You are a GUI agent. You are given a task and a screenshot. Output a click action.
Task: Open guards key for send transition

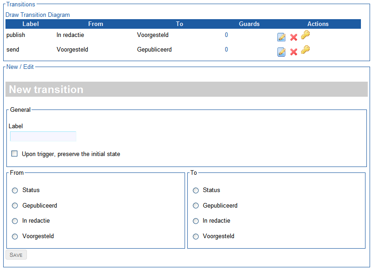pyautogui.click(x=305, y=50)
